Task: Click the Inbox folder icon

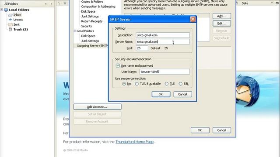Action: click(10, 15)
